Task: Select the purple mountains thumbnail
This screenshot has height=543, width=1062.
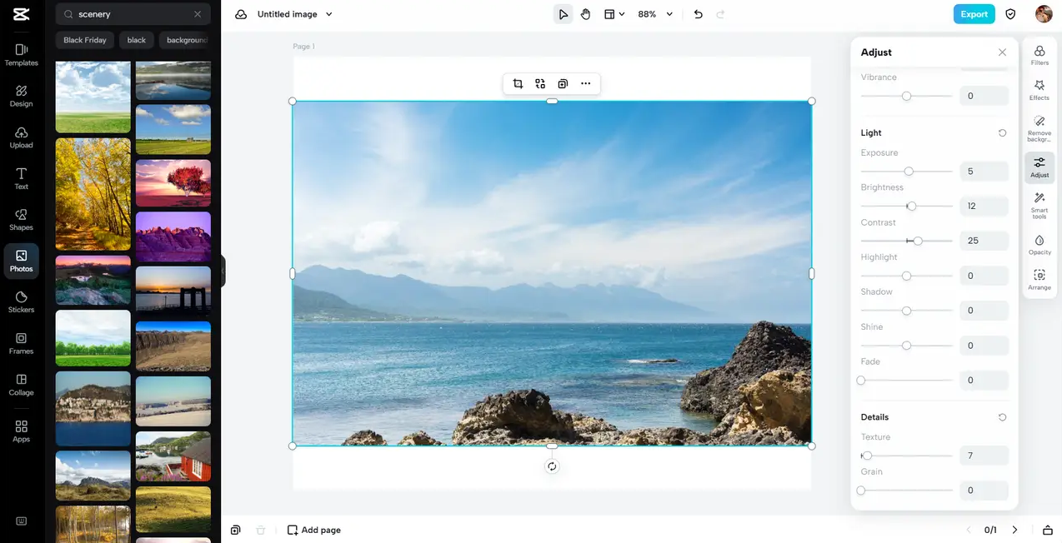Action: 173,237
